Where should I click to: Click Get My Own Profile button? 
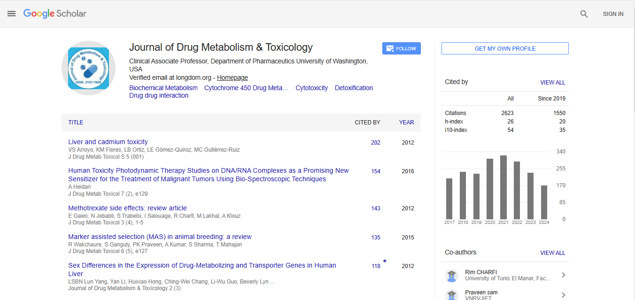point(505,48)
